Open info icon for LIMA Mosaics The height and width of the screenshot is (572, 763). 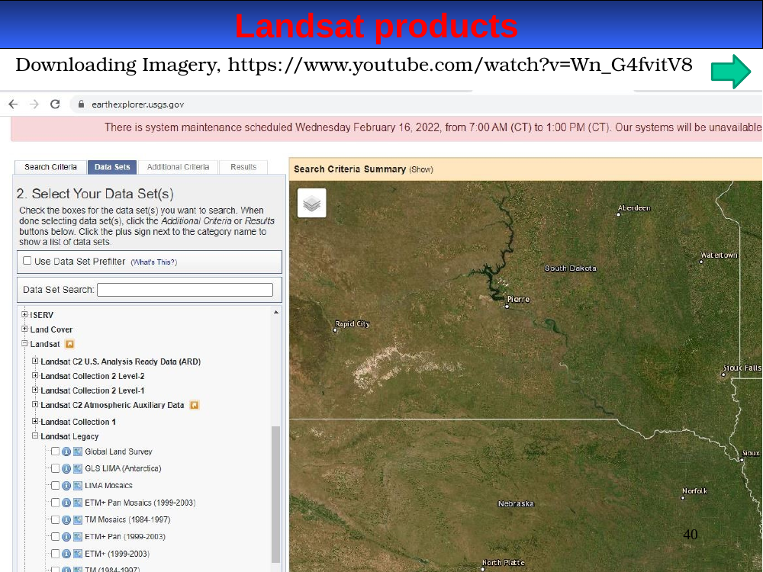66,486
